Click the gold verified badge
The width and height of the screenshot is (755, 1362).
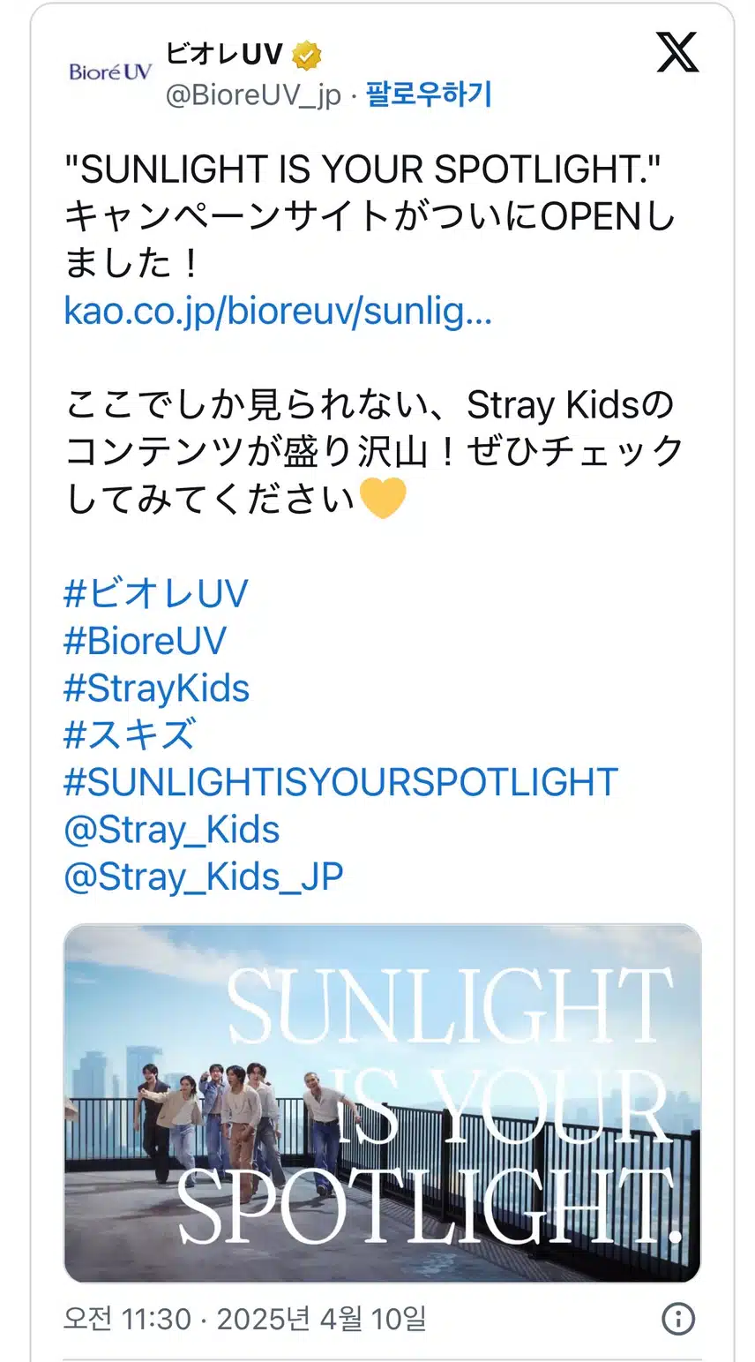[x=307, y=56]
